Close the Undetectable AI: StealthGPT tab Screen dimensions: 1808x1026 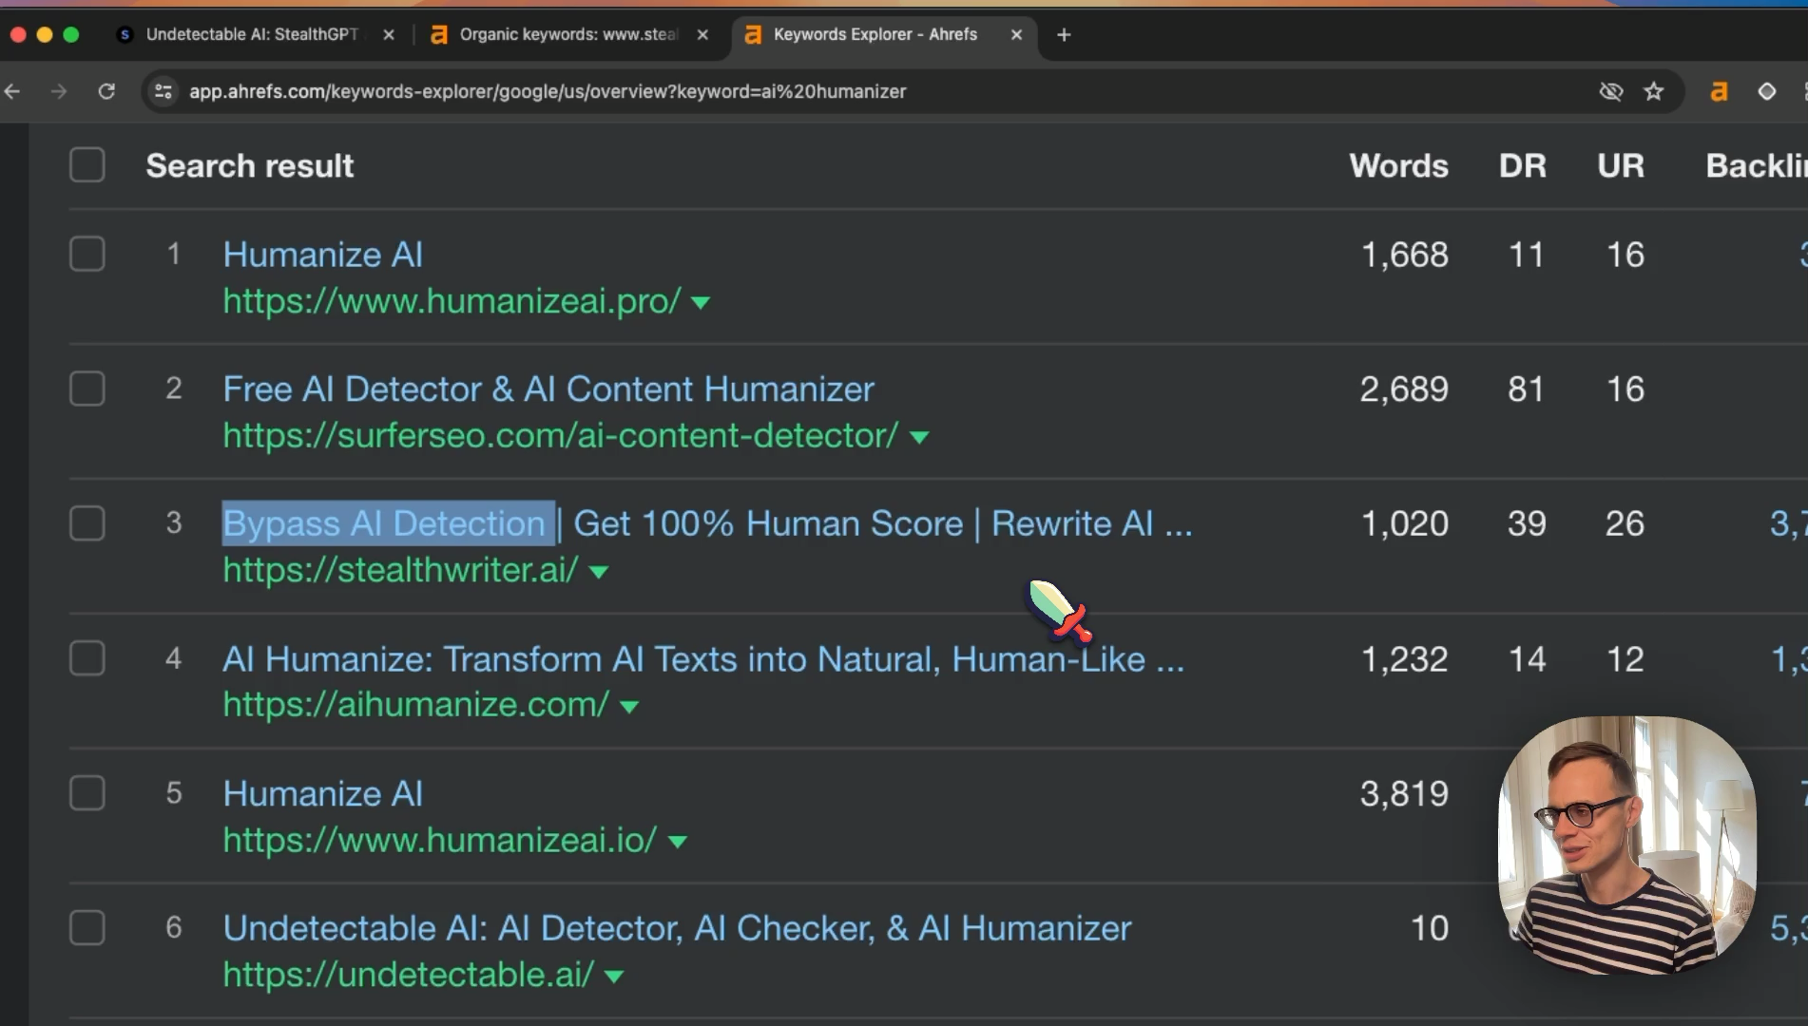pos(388,34)
